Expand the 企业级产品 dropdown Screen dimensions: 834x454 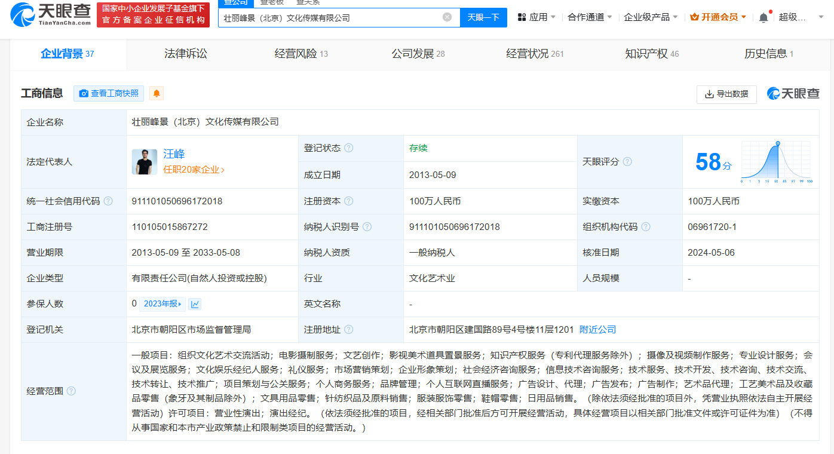651,17
